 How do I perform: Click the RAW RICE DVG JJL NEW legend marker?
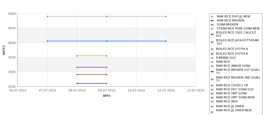click(212, 17)
